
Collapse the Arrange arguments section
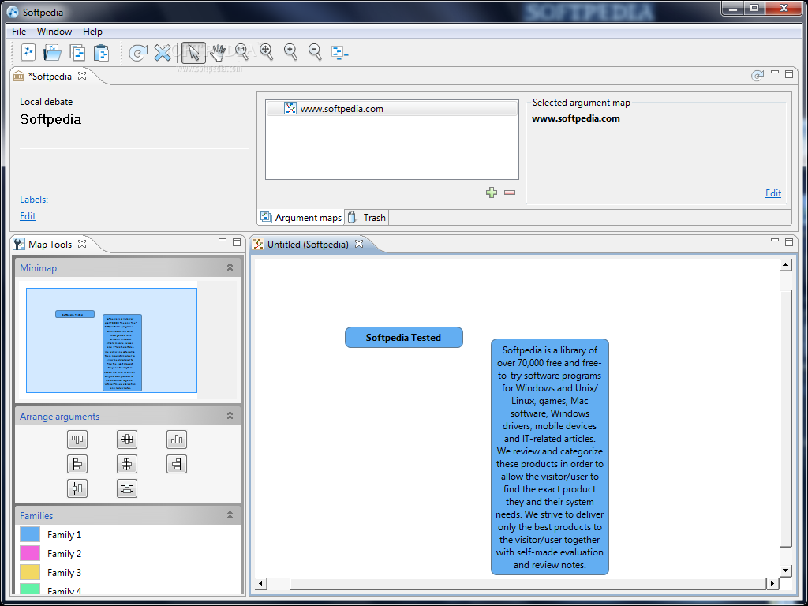click(230, 415)
